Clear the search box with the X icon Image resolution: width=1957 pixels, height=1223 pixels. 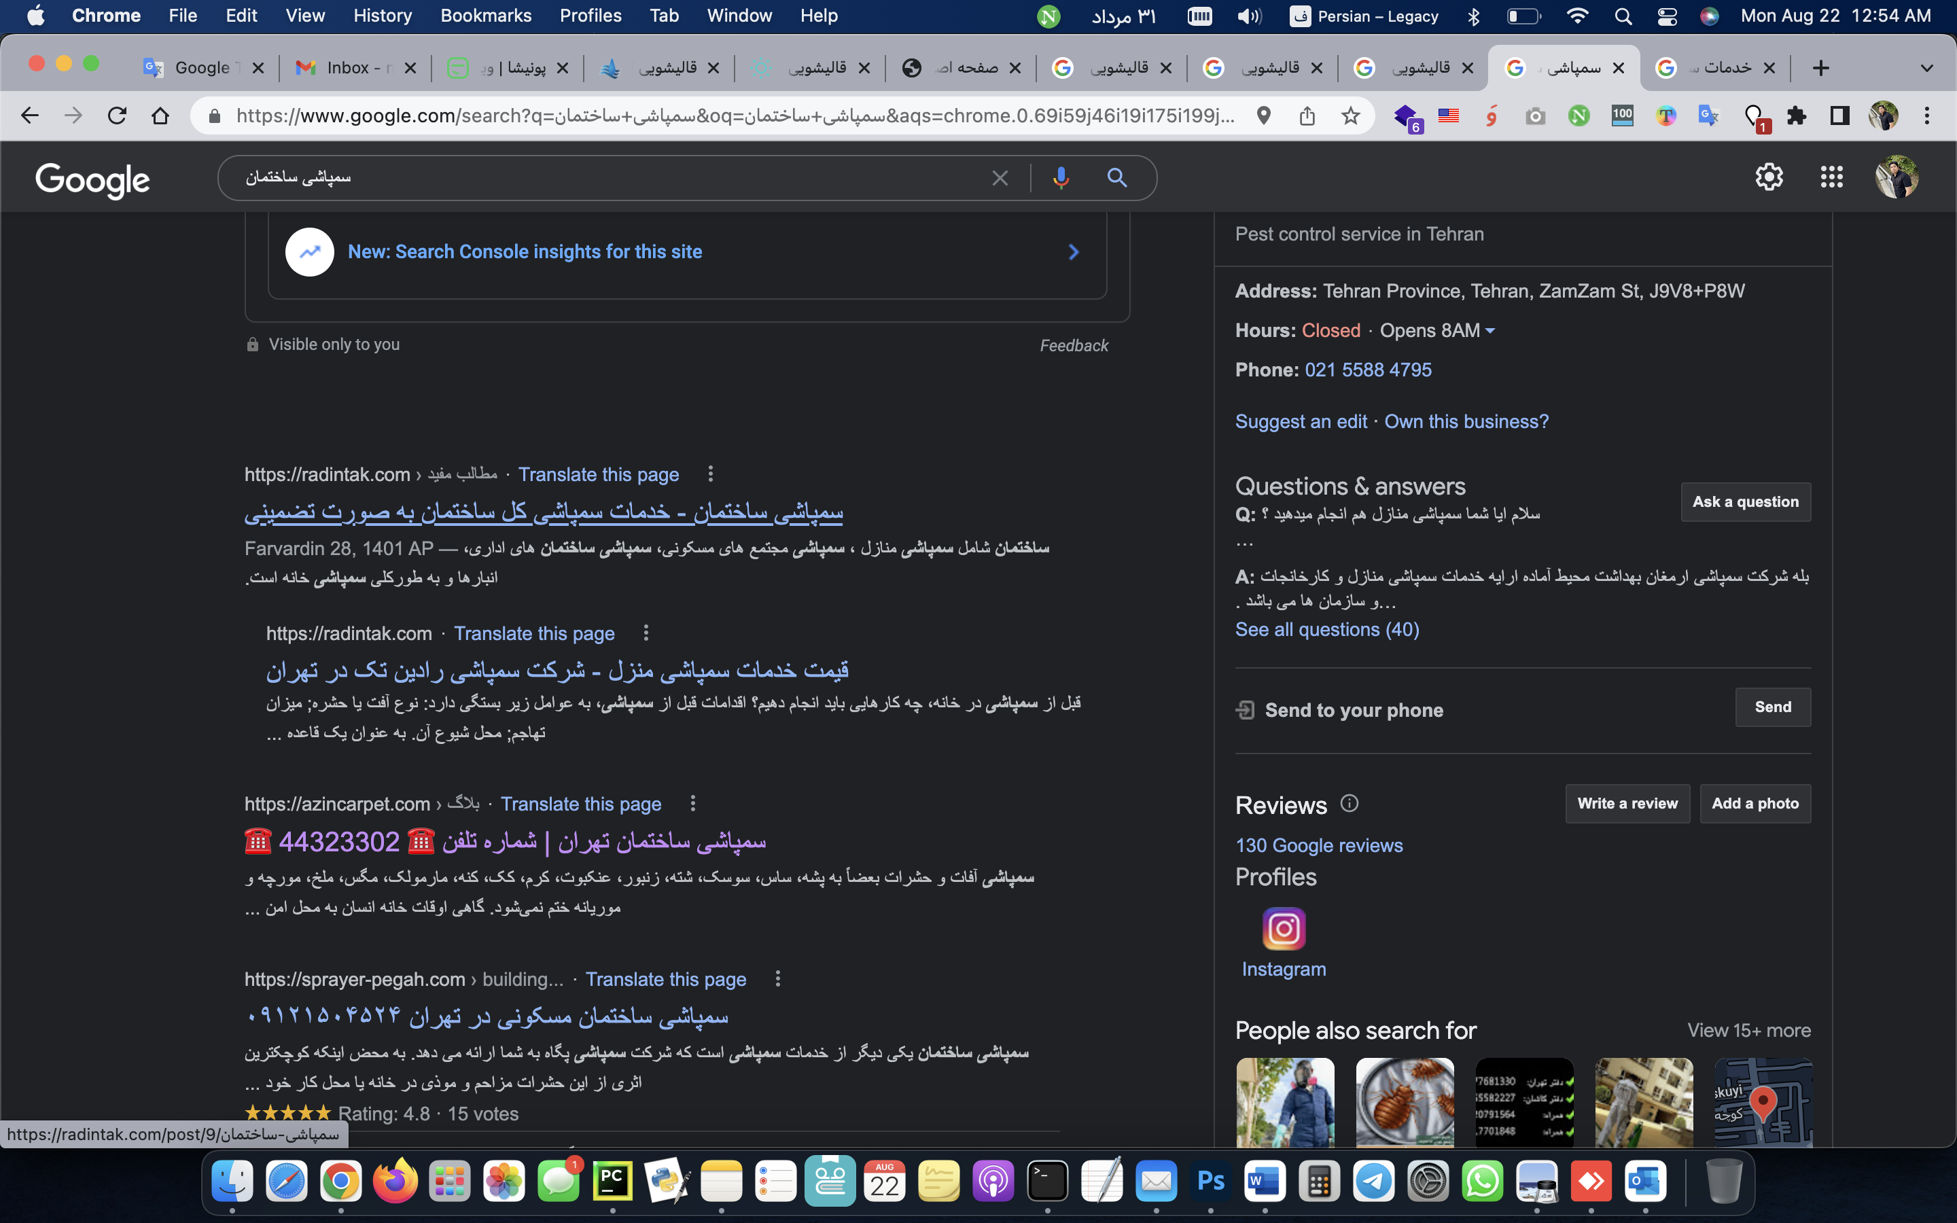click(1000, 178)
